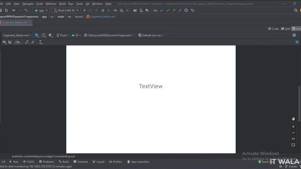Open fragment_blank.xml file variant dropdown
This screenshot has height=169, width=301.
tap(17, 35)
